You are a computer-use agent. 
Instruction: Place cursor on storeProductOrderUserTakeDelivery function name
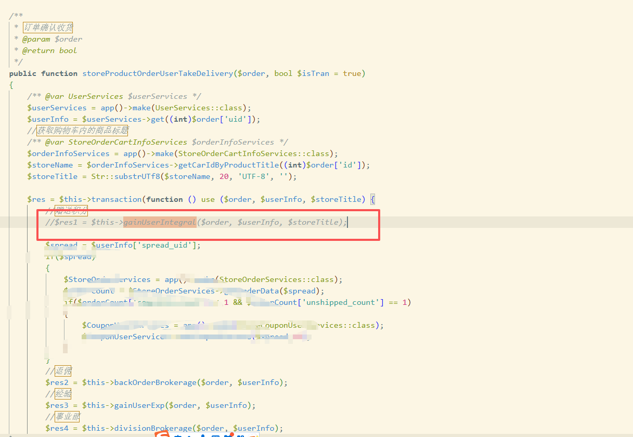click(158, 73)
